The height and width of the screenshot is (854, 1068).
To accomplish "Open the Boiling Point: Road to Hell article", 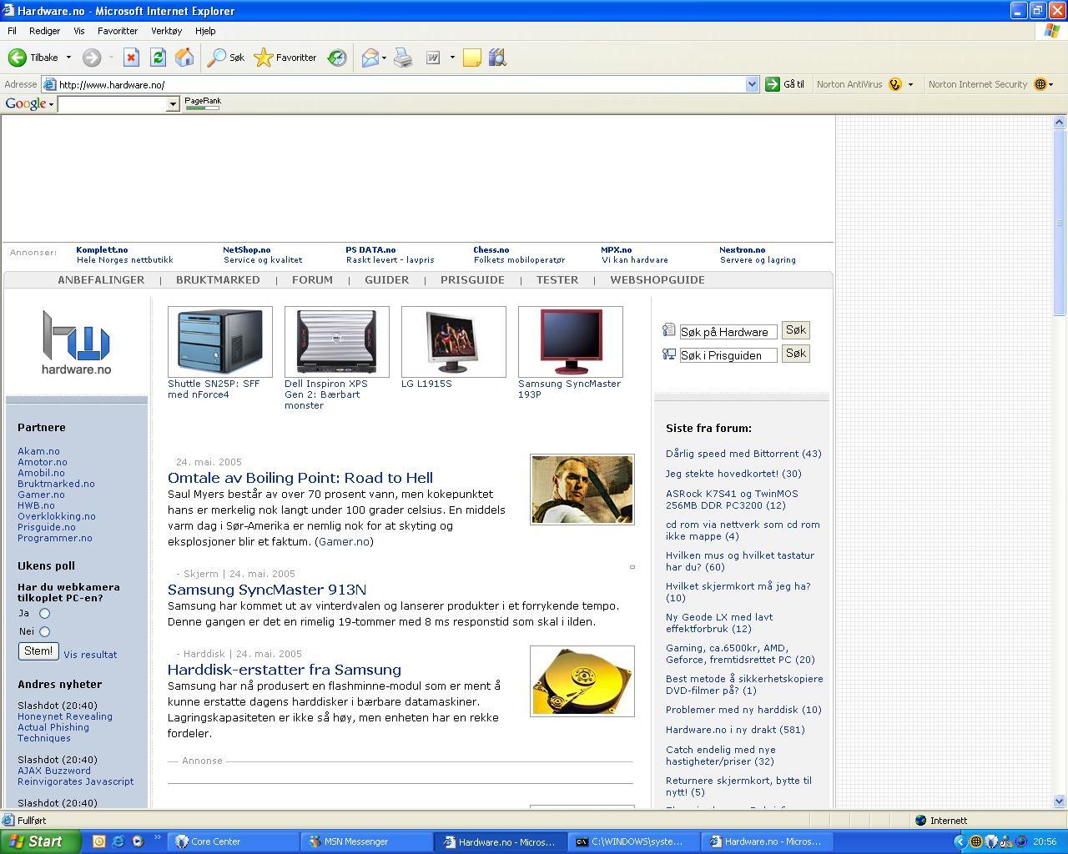I will (x=300, y=478).
